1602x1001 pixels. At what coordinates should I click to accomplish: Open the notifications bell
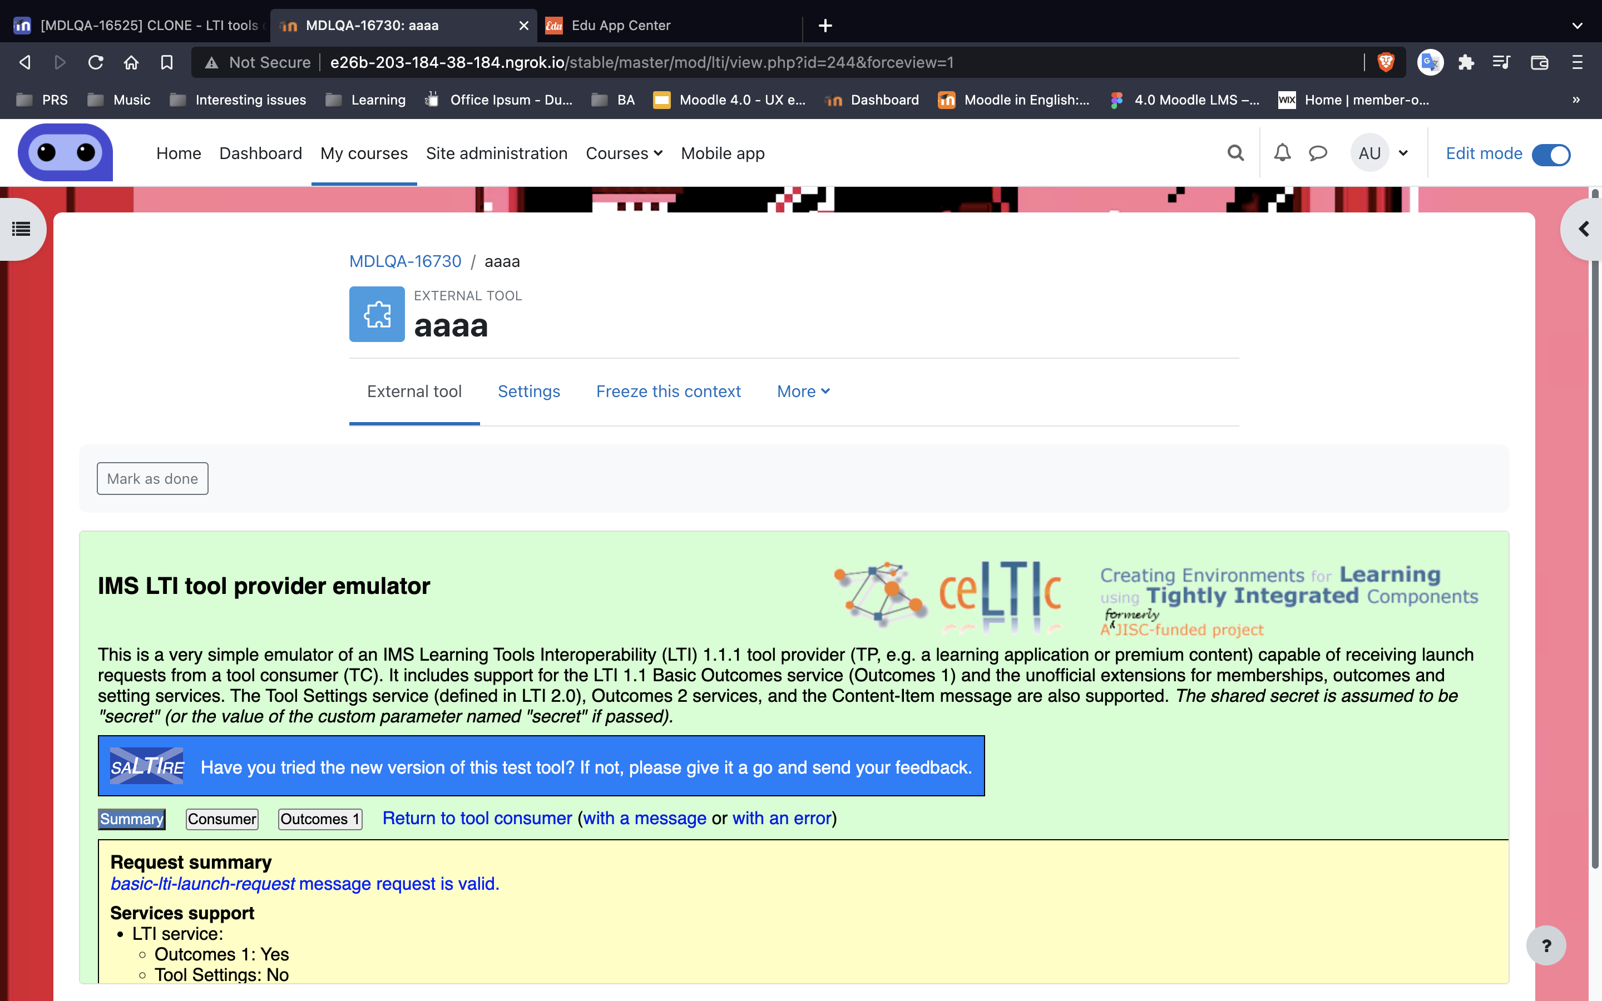1282,153
